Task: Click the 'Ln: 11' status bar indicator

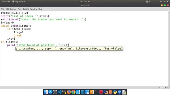Action: click(160, 88)
